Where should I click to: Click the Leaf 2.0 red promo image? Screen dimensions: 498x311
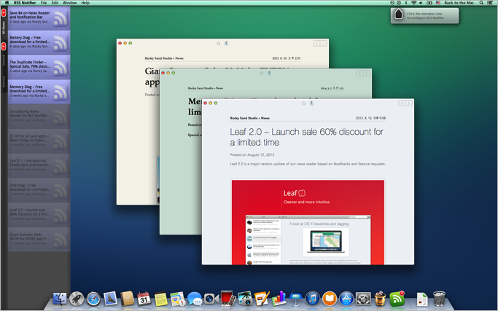point(308,222)
